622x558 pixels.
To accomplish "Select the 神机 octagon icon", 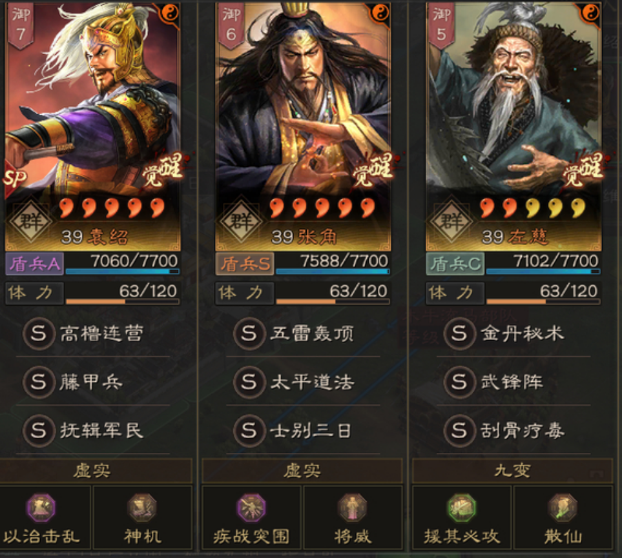I will pos(142,508).
